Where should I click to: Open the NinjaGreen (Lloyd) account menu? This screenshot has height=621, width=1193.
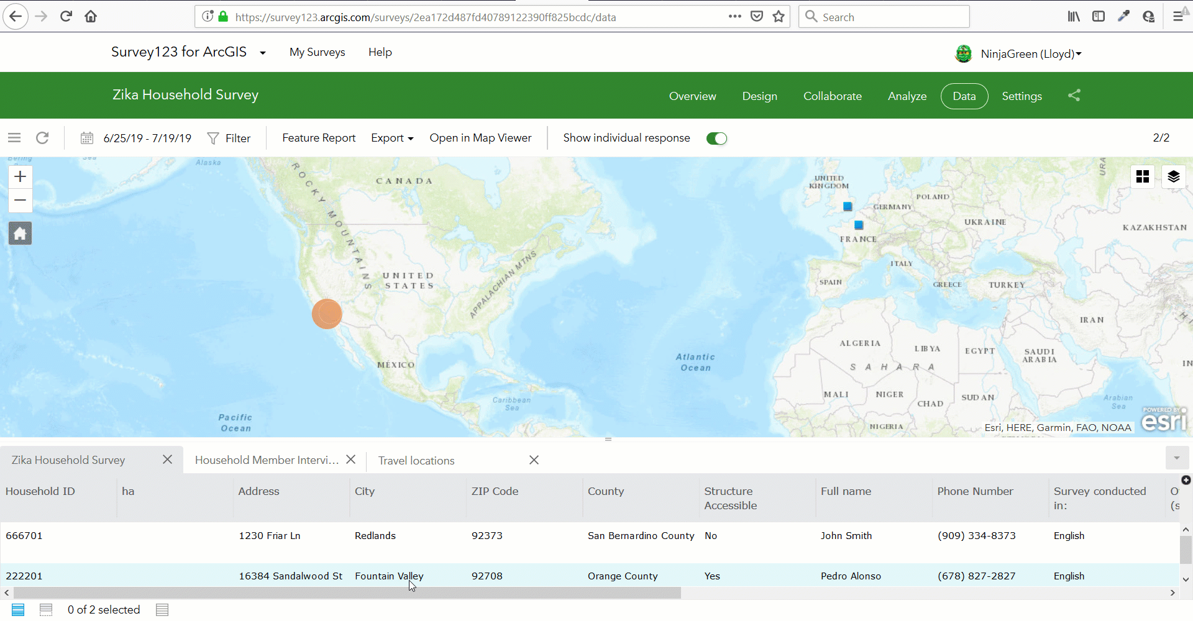click(x=1031, y=54)
